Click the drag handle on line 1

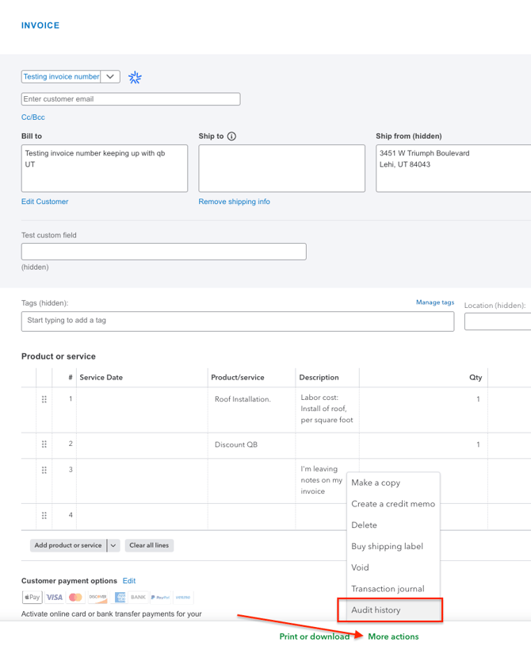[44, 400]
